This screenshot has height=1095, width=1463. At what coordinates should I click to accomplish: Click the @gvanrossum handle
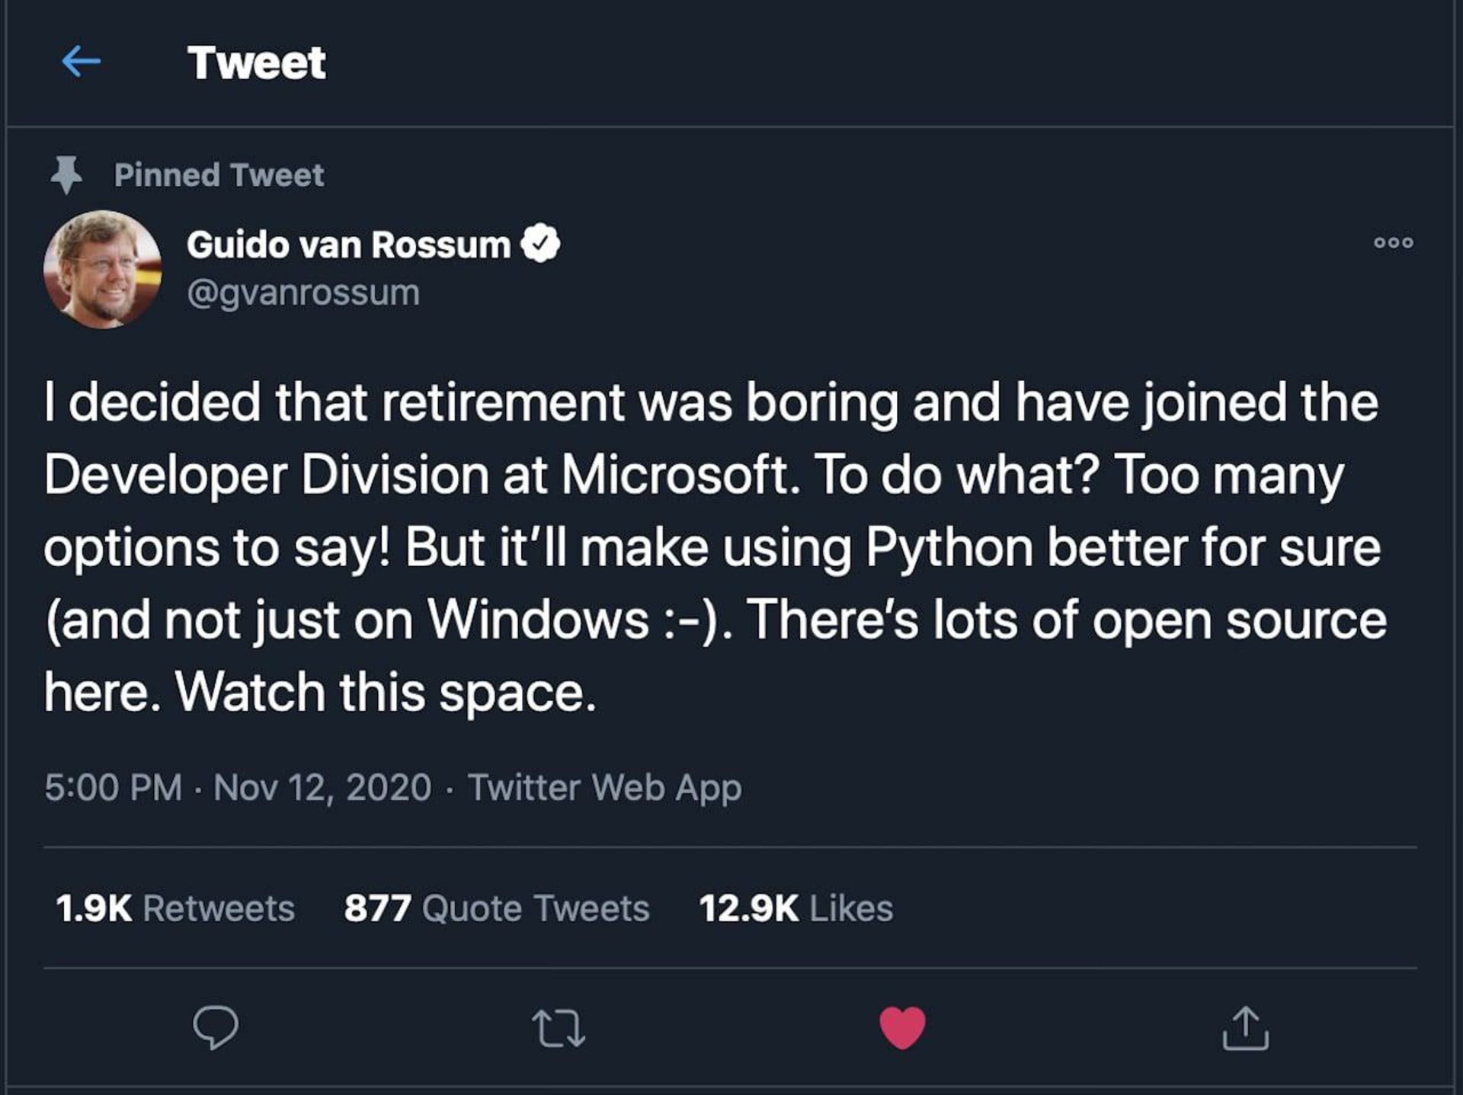click(303, 293)
